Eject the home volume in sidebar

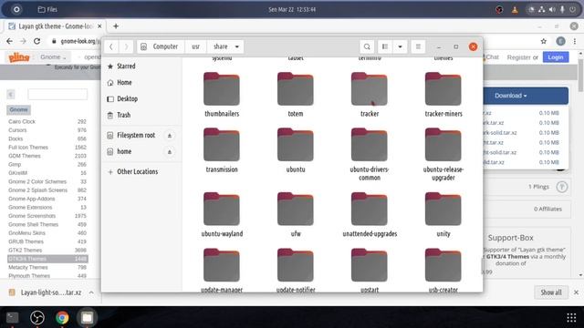(170, 152)
